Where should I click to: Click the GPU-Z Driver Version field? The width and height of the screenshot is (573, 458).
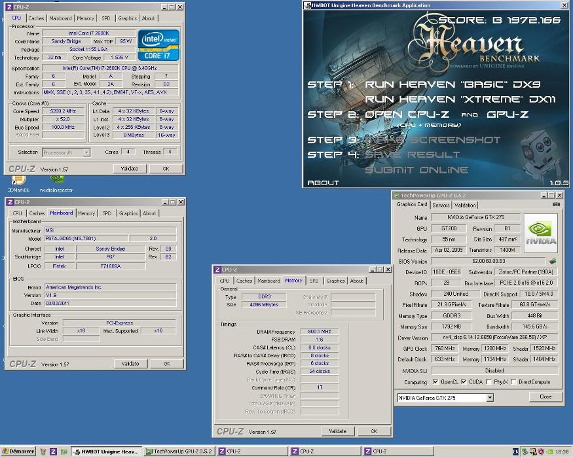coord(494,338)
